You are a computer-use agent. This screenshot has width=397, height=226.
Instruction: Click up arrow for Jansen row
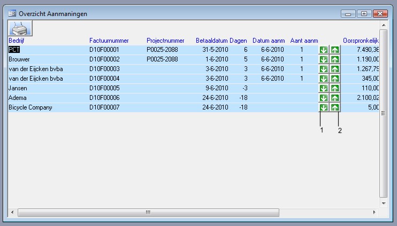335,88
